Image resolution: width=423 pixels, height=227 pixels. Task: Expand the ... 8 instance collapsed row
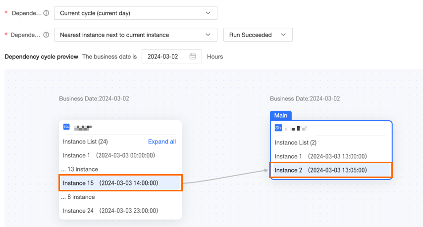[x=78, y=197]
